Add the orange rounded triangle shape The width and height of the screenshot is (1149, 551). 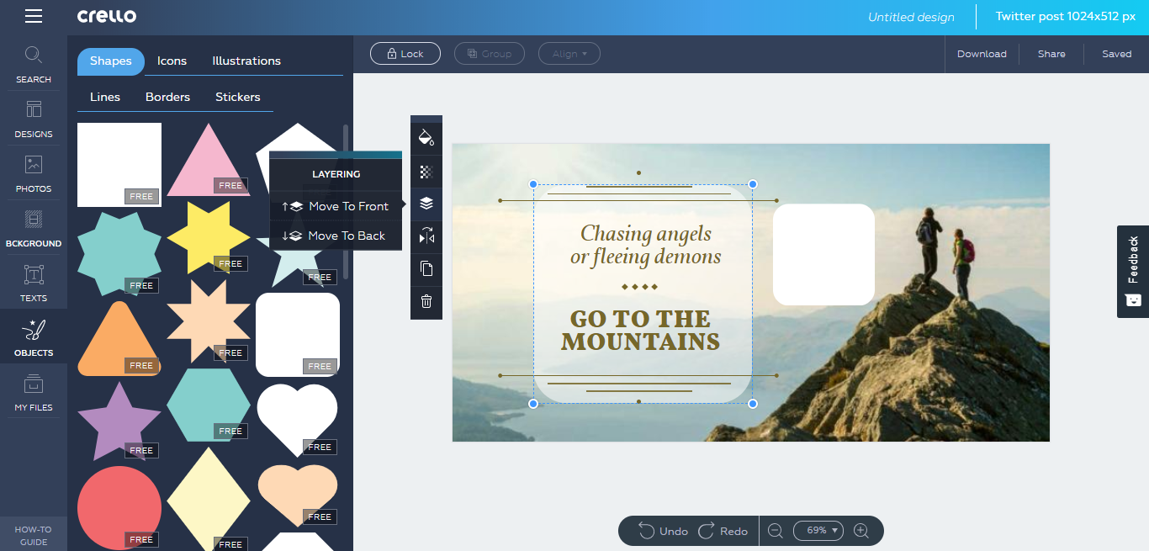pos(119,338)
